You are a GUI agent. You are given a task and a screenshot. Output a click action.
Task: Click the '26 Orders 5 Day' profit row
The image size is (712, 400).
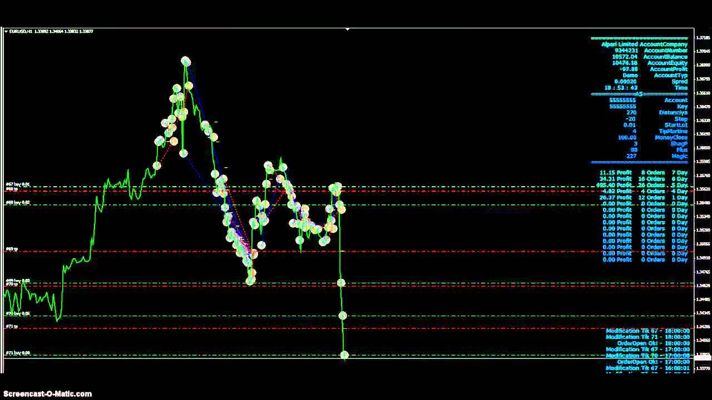pos(642,185)
